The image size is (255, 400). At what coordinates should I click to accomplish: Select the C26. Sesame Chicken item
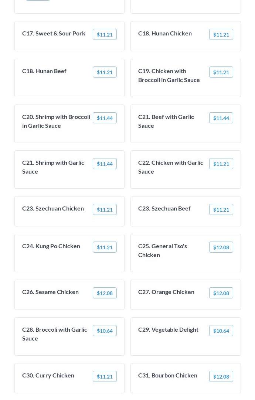50,292
